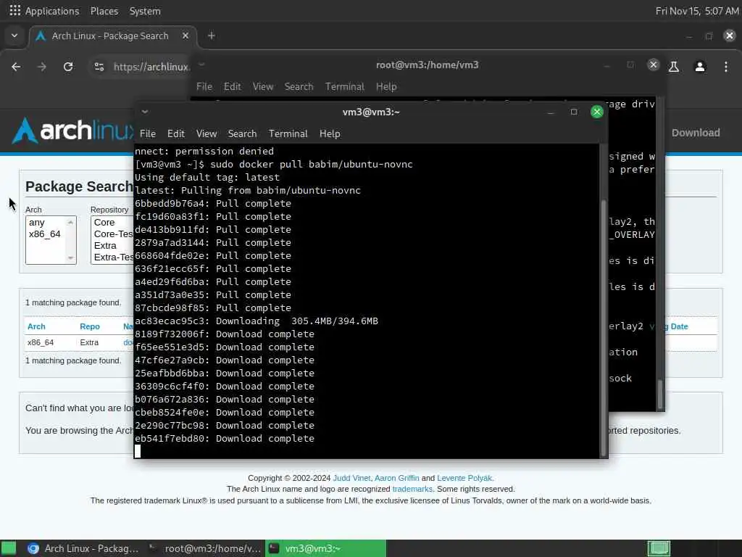742x557 pixels.
Task: Open Terminal menu in vm3@vm3 terminal
Action: point(288,133)
